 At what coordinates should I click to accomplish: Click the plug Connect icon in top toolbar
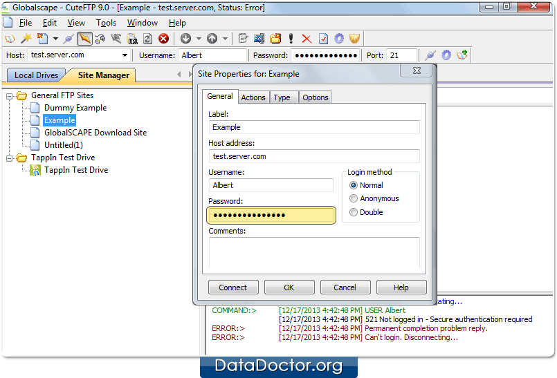tap(69, 38)
